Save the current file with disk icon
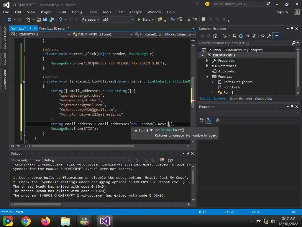 tap(45, 20)
